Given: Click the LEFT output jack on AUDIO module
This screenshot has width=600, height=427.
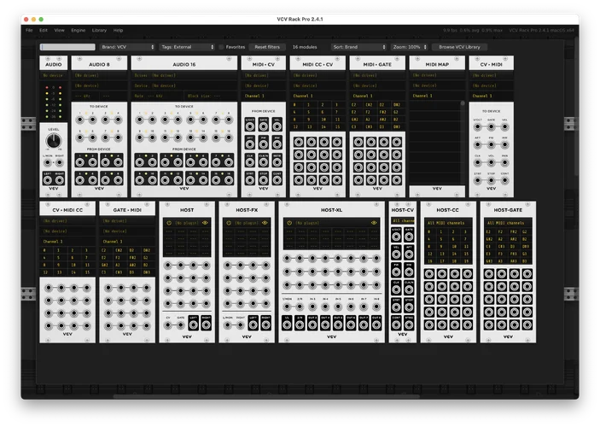Looking at the screenshot, I should [x=48, y=180].
